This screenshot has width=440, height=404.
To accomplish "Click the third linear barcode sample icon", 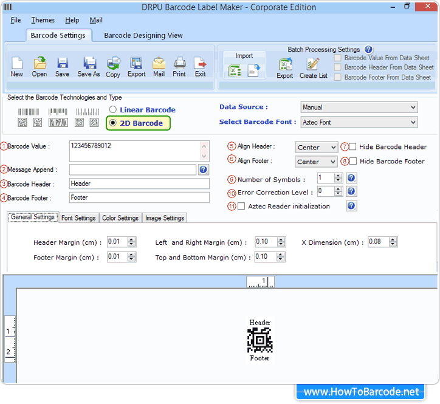I will [88, 112].
